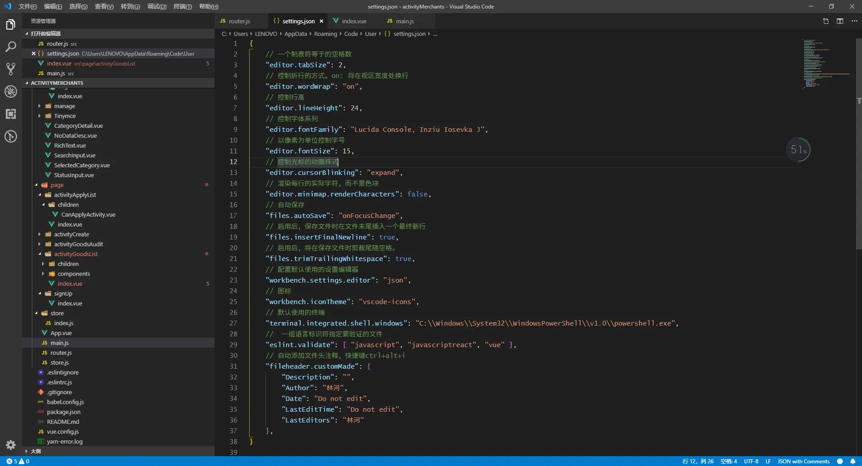Screen dimensions: 862x466
Task: Open the Debug view in activity bar
Action: [11, 91]
